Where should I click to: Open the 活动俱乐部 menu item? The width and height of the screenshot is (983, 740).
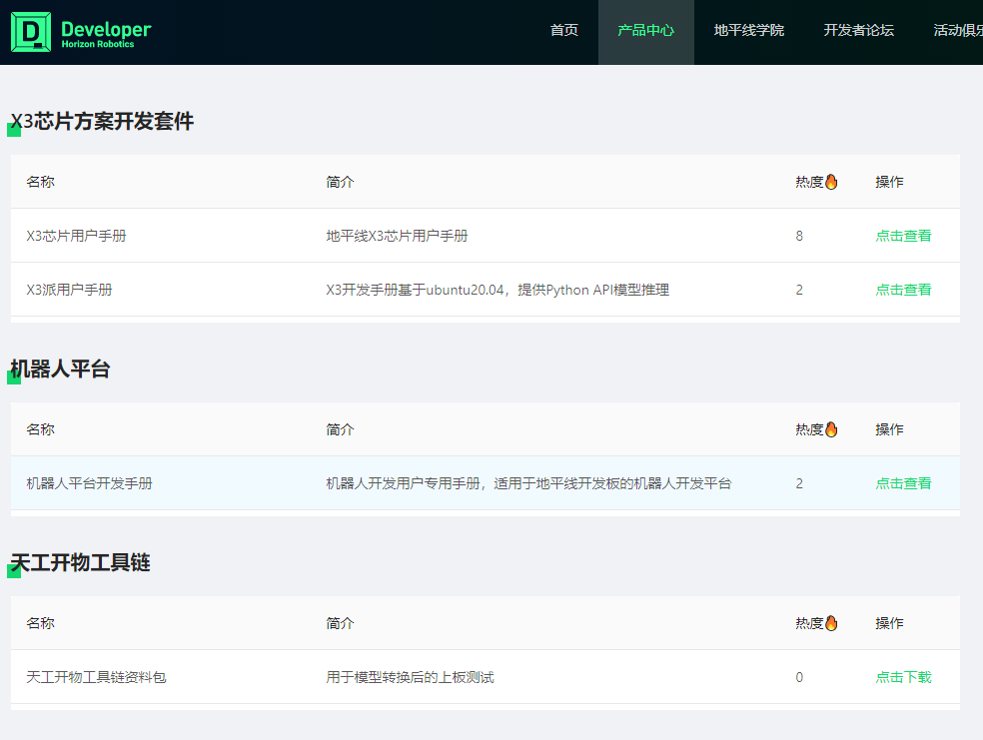coord(958,30)
